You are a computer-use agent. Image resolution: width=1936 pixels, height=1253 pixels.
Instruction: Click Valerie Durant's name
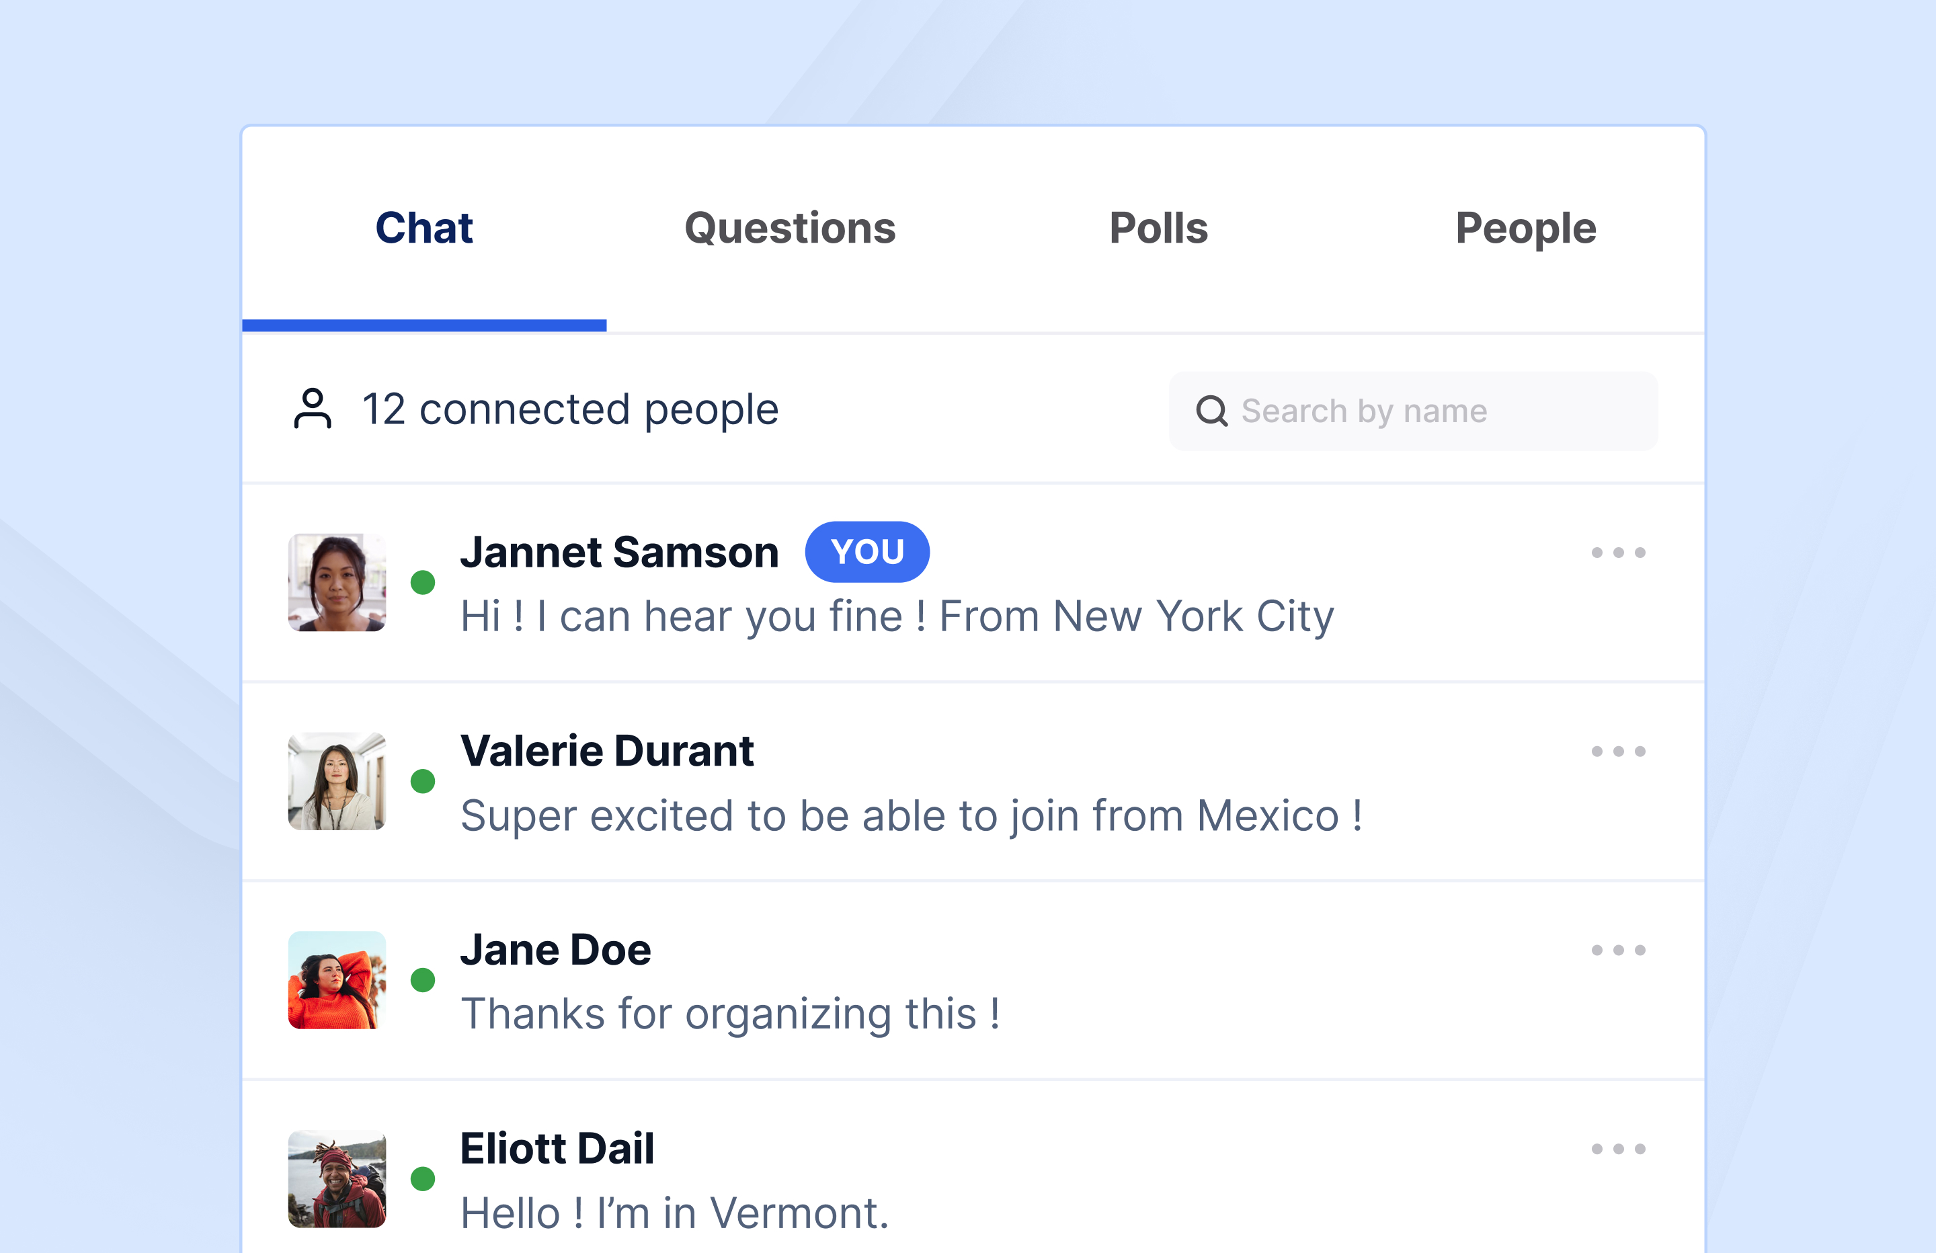point(606,750)
